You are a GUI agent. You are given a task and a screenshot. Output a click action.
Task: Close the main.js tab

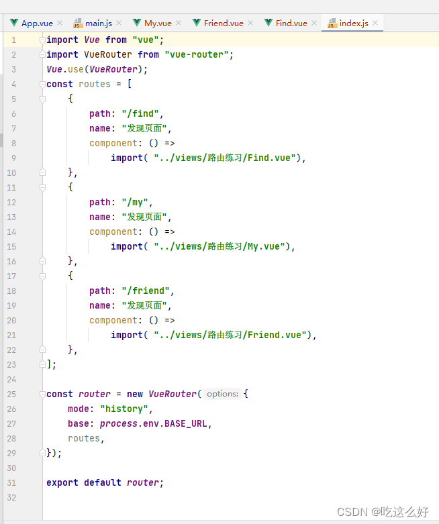pos(119,23)
